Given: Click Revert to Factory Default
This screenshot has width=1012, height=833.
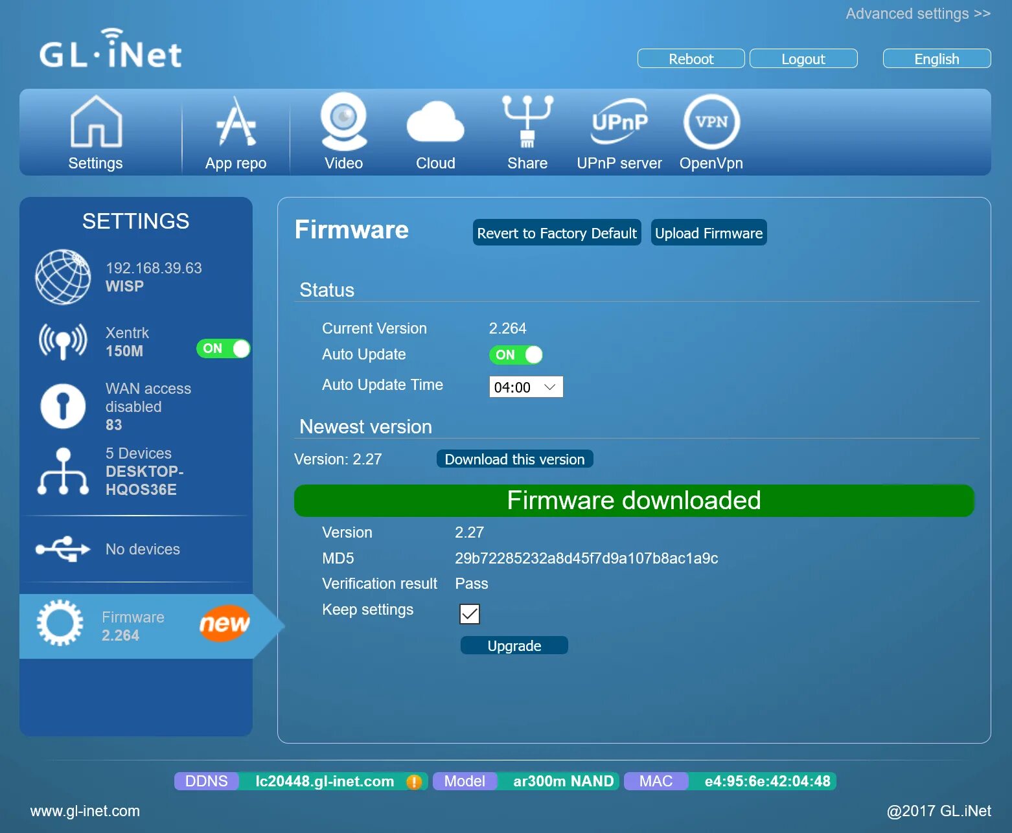Looking at the screenshot, I should [x=557, y=233].
